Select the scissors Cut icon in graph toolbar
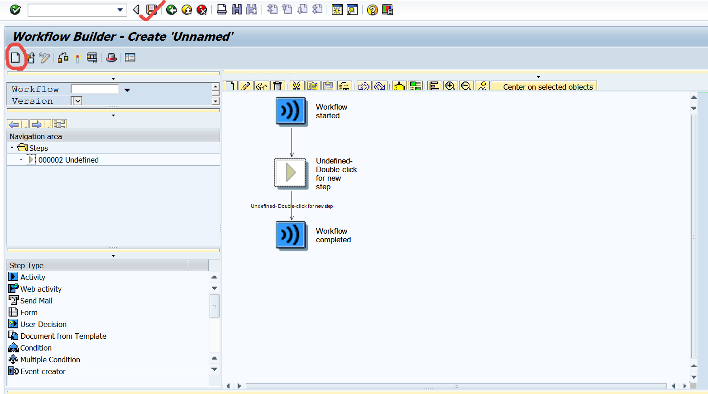This screenshot has width=708, height=394. pyautogui.click(x=297, y=86)
